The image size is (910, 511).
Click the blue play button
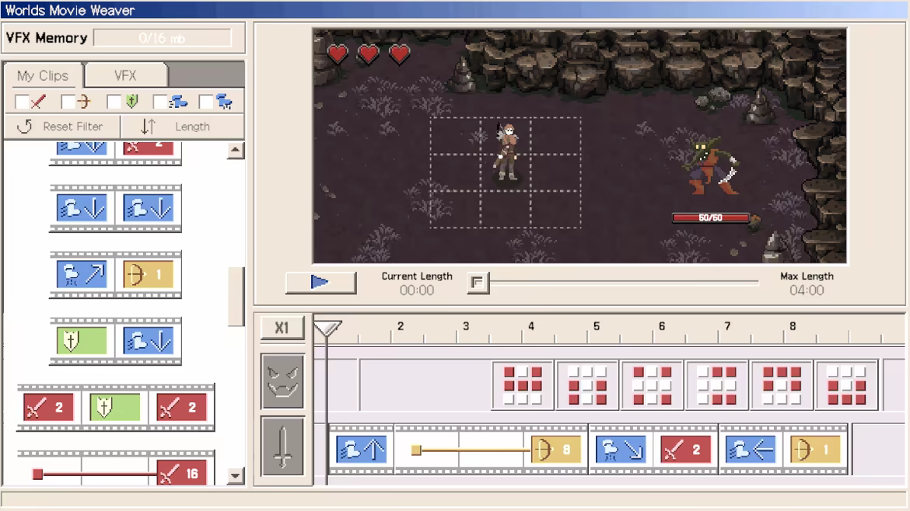tap(320, 282)
